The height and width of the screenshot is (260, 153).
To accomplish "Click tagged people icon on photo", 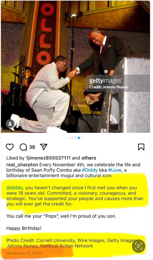I will [x=10, y=124].
